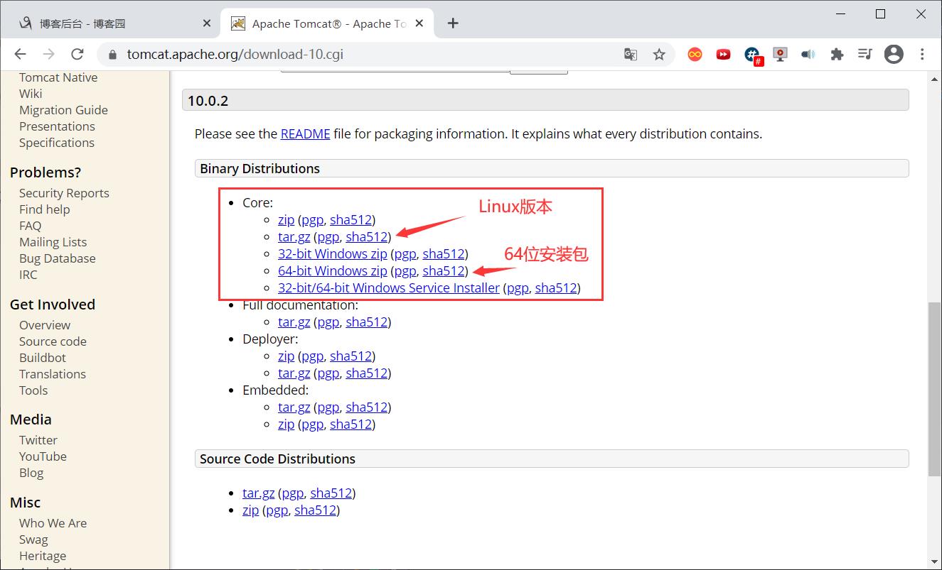Open the orange infinity extension
942x570 pixels.
coord(695,54)
